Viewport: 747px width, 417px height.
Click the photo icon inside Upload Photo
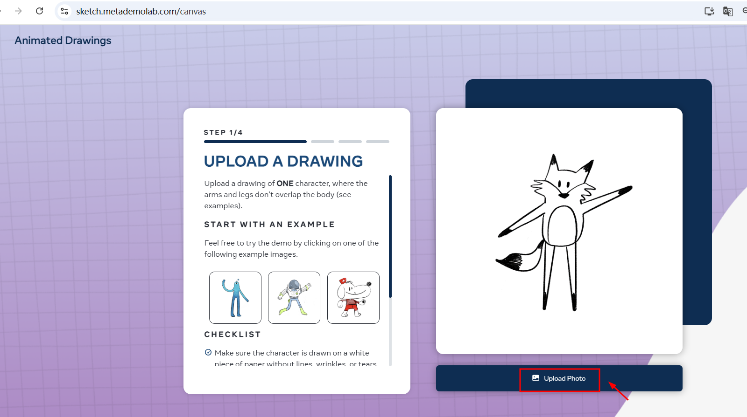[x=536, y=378]
